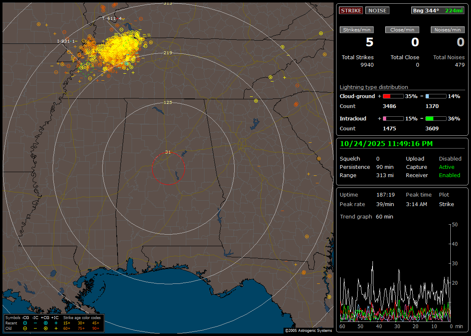Toggle the STRIKE indicator

point(351,11)
